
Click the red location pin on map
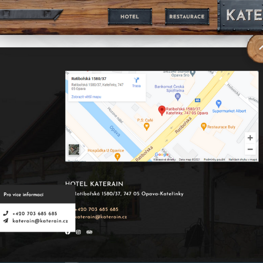(x=162, y=110)
